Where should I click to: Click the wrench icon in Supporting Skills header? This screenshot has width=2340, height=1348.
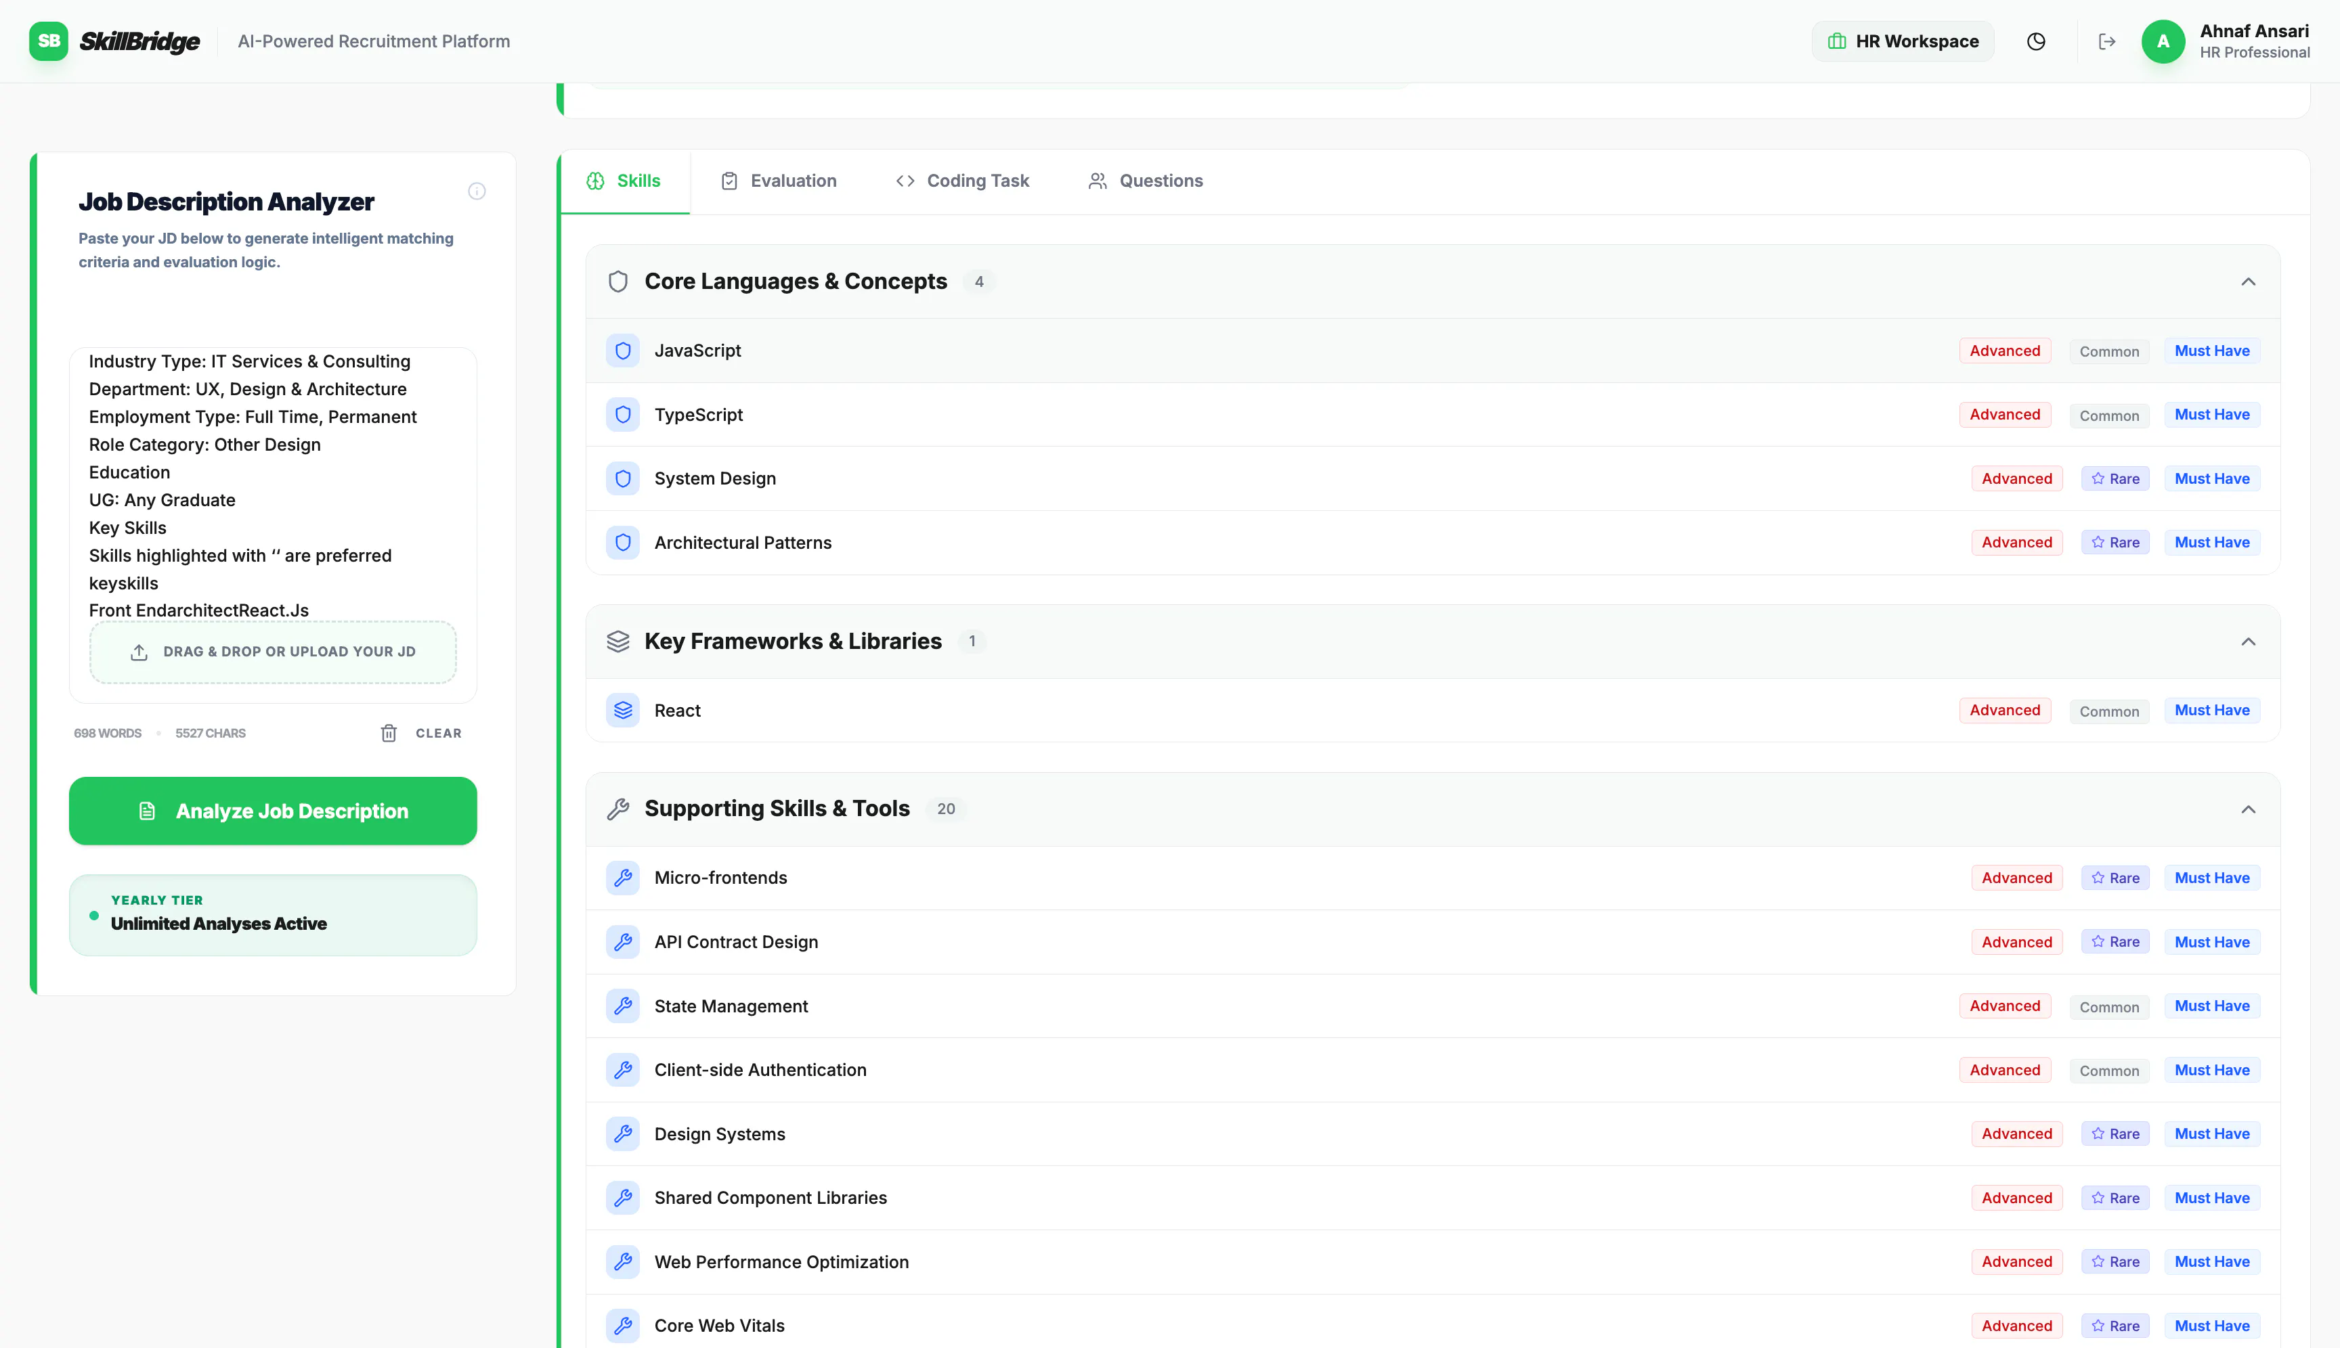tap(618, 809)
